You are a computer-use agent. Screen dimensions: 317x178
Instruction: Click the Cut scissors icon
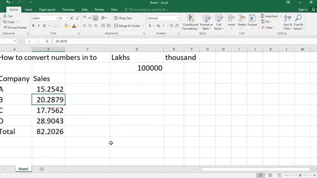[x=5, y=16]
